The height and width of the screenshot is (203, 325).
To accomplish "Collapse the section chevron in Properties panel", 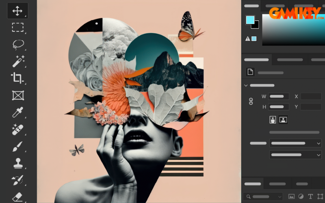I will coord(246,85).
